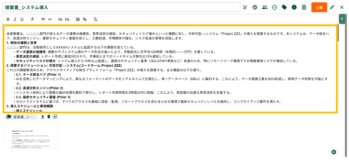Click the title field 提案書_システム導入
Image resolution: width=349 pixels, height=165 pixels.
[x=121, y=7]
